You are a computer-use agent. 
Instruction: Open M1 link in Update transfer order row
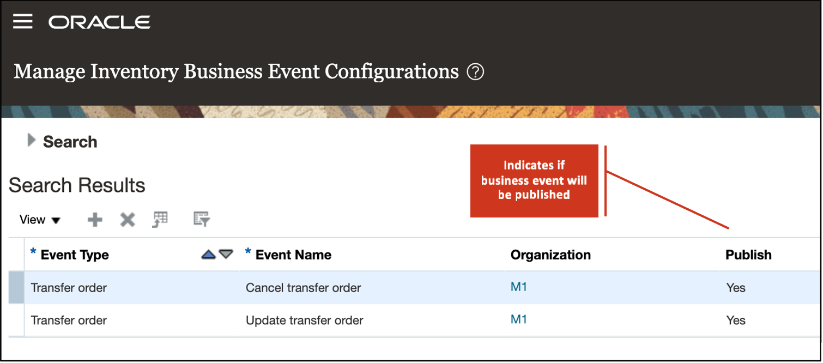(x=519, y=319)
